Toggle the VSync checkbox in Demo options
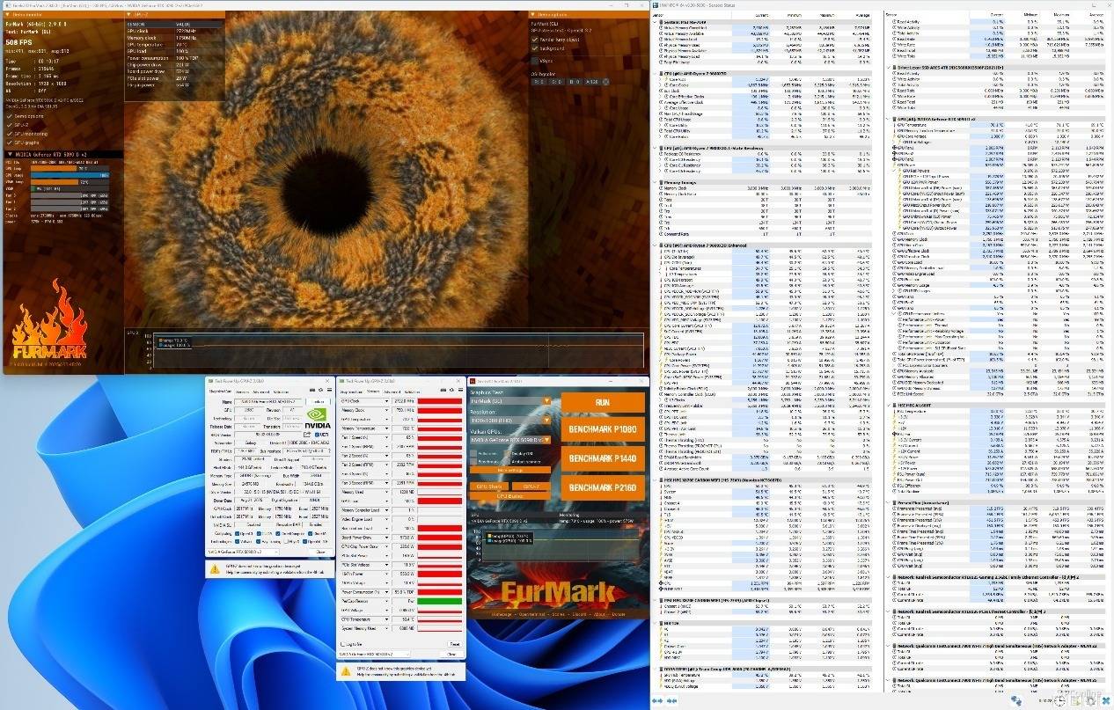Viewport: 1114px width, 710px height. pyautogui.click(x=534, y=61)
